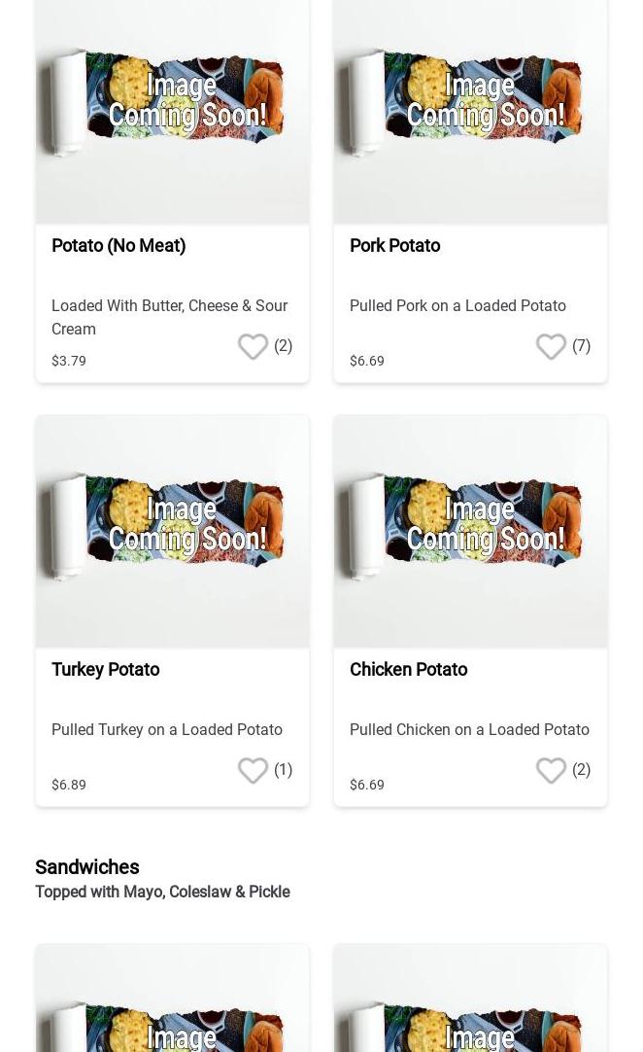The image size is (643, 1052).
Task: Open the Potato (No Meat) item title
Action: tap(118, 246)
